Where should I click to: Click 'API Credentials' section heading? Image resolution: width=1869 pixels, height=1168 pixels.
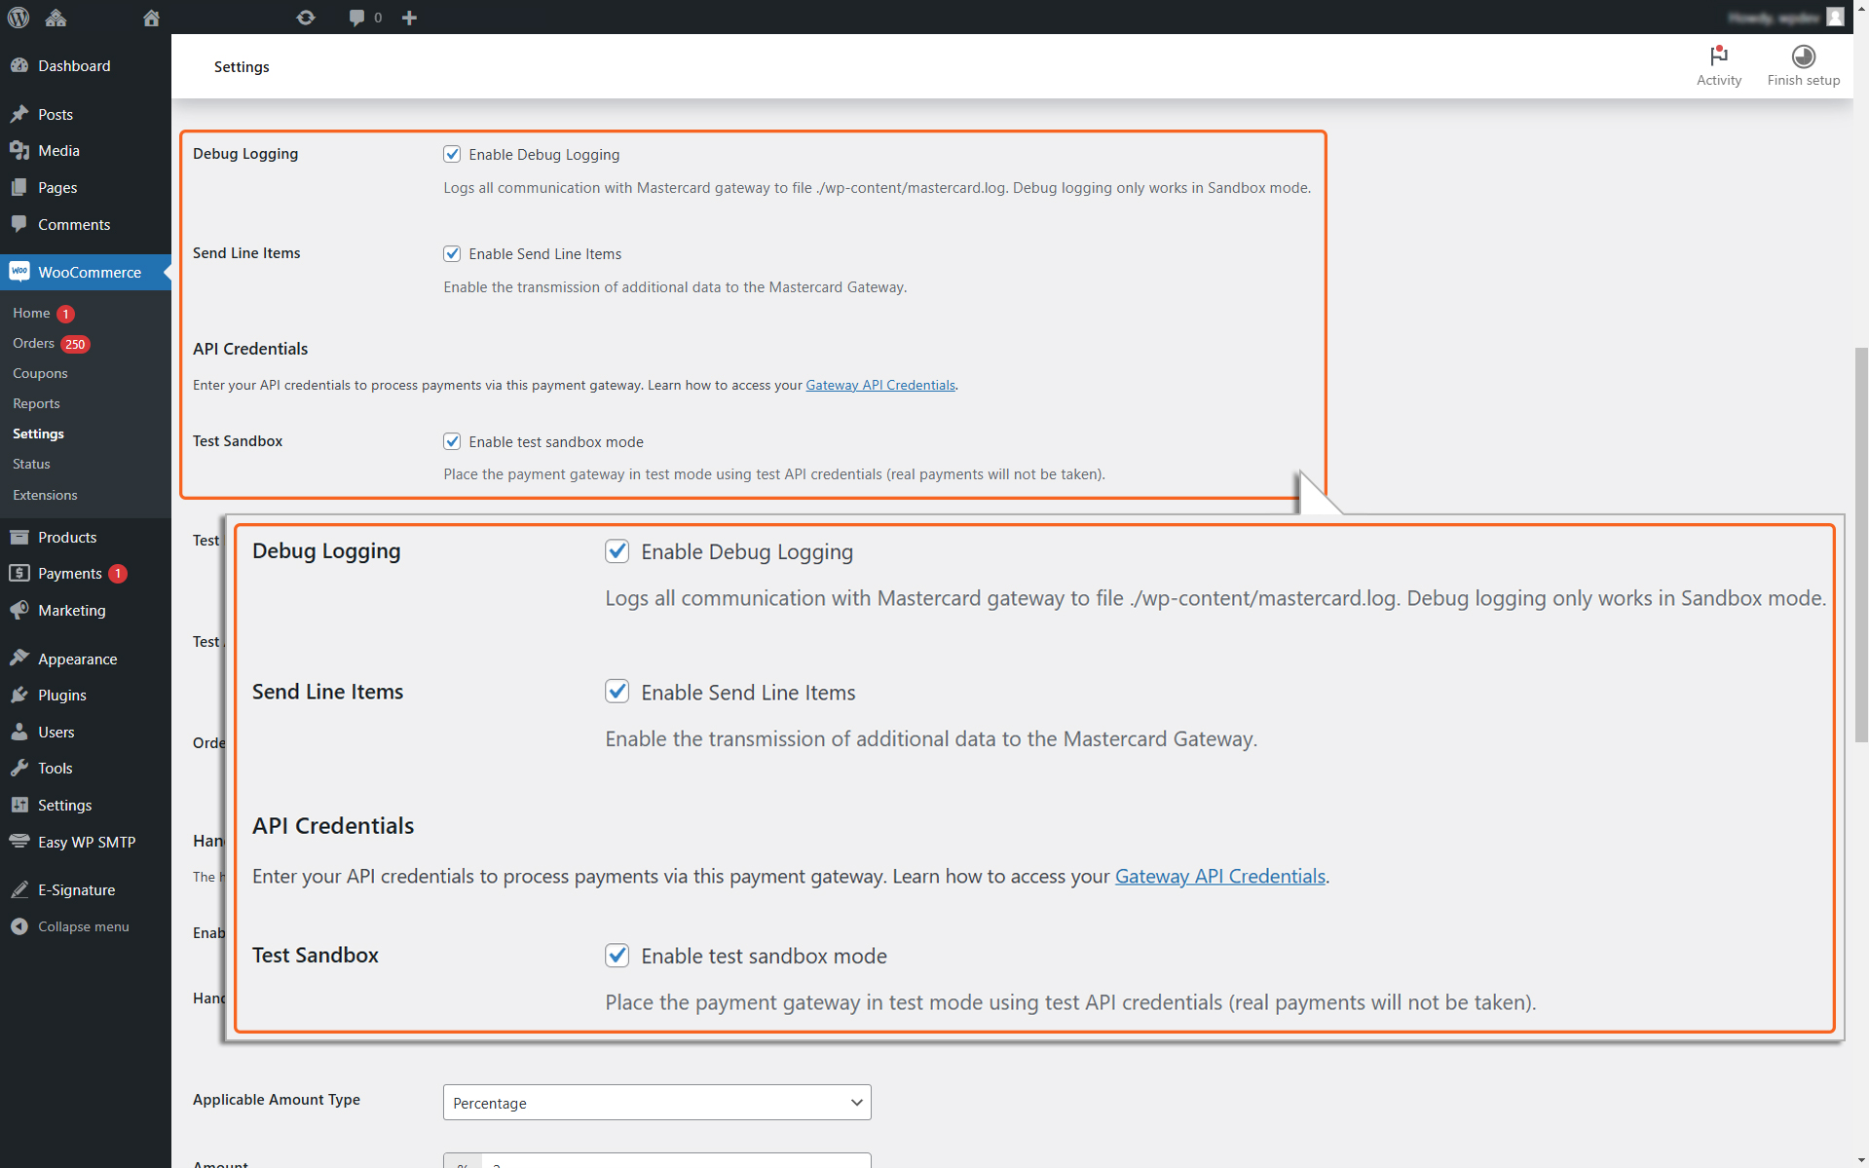[250, 349]
